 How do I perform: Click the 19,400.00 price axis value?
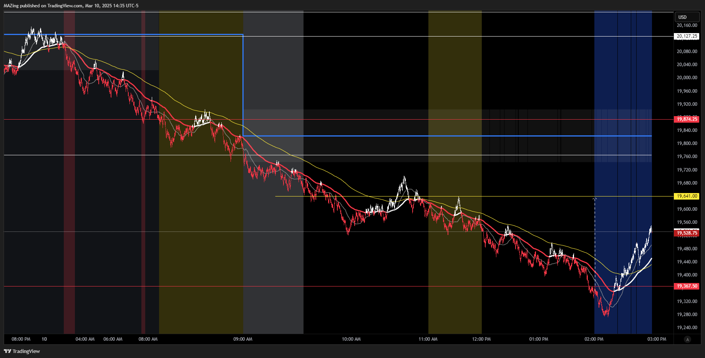pos(687,275)
